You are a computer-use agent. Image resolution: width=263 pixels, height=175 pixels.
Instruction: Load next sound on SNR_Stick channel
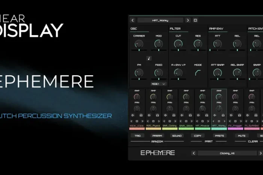click(192, 121)
